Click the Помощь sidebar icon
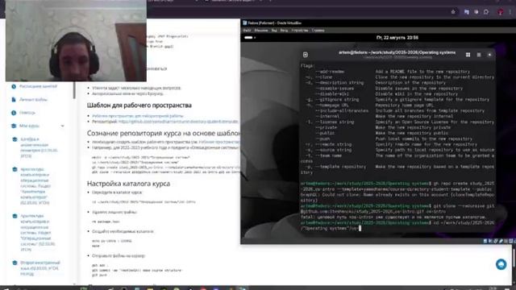The image size is (516, 290). coord(14,113)
